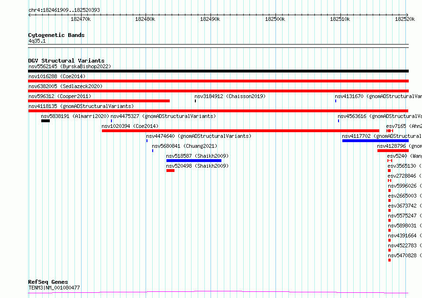Click the 4q35.1 cytogenetic band label
Viewport: 422px width, 298px height.
pyautogui.click(x=37, y=41)
